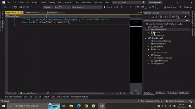Collapse the GrpcService1 project node
Viewport: 195px width, 109px height.
pos(146,38)
